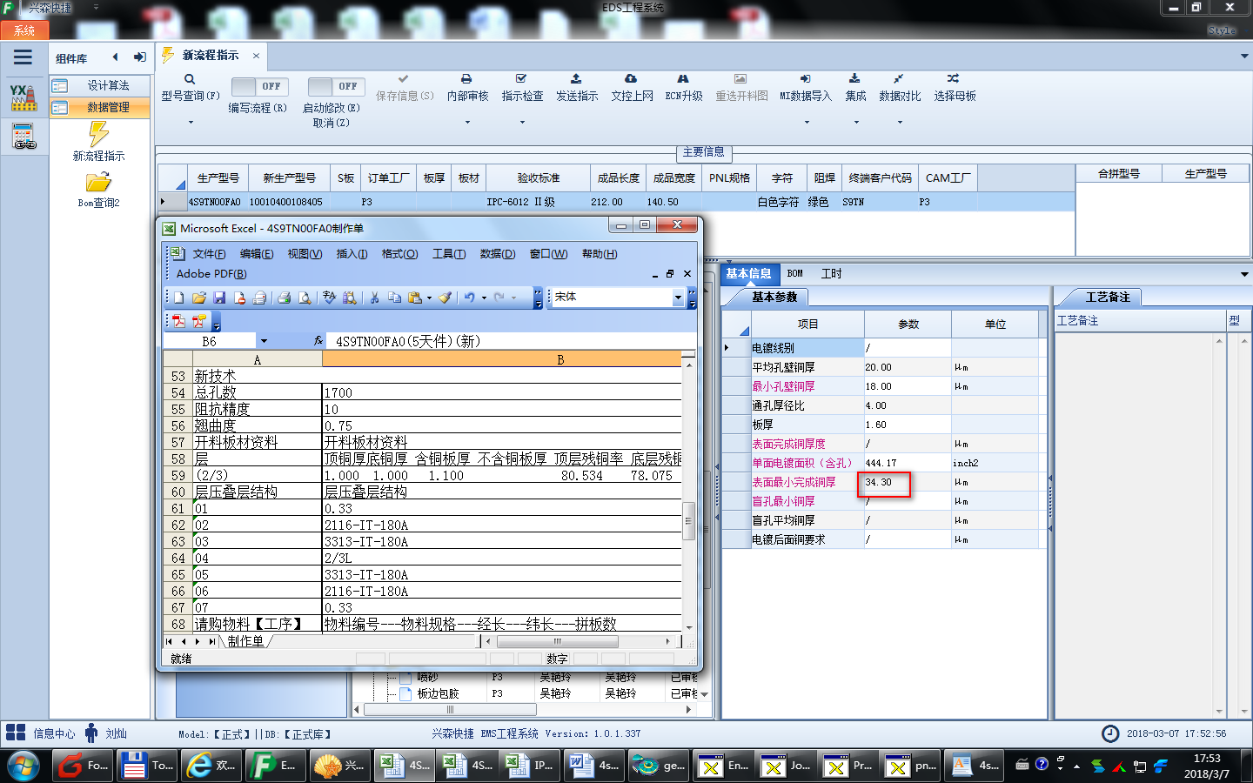Click the 发送指示 upload icon
Screen dimensions: 1253x783
[576, 78]
